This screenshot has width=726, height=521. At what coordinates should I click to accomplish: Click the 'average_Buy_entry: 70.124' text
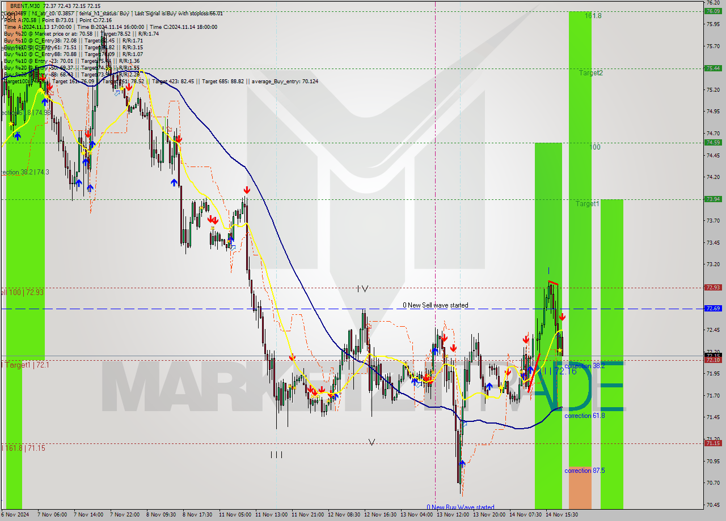pyautogui.click(x=285, y=81)
